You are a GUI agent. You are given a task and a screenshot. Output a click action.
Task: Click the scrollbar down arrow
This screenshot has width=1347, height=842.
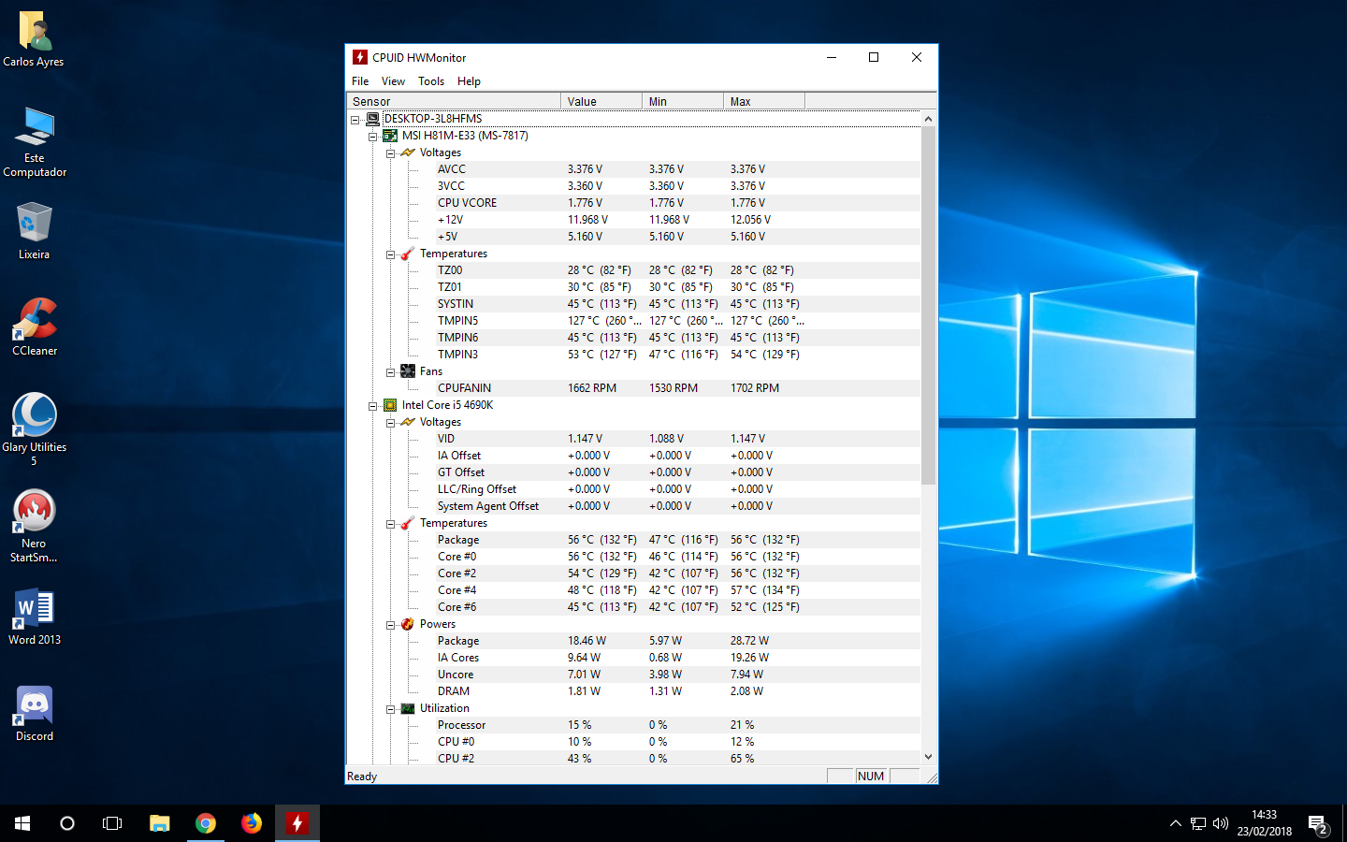(928, 757)
